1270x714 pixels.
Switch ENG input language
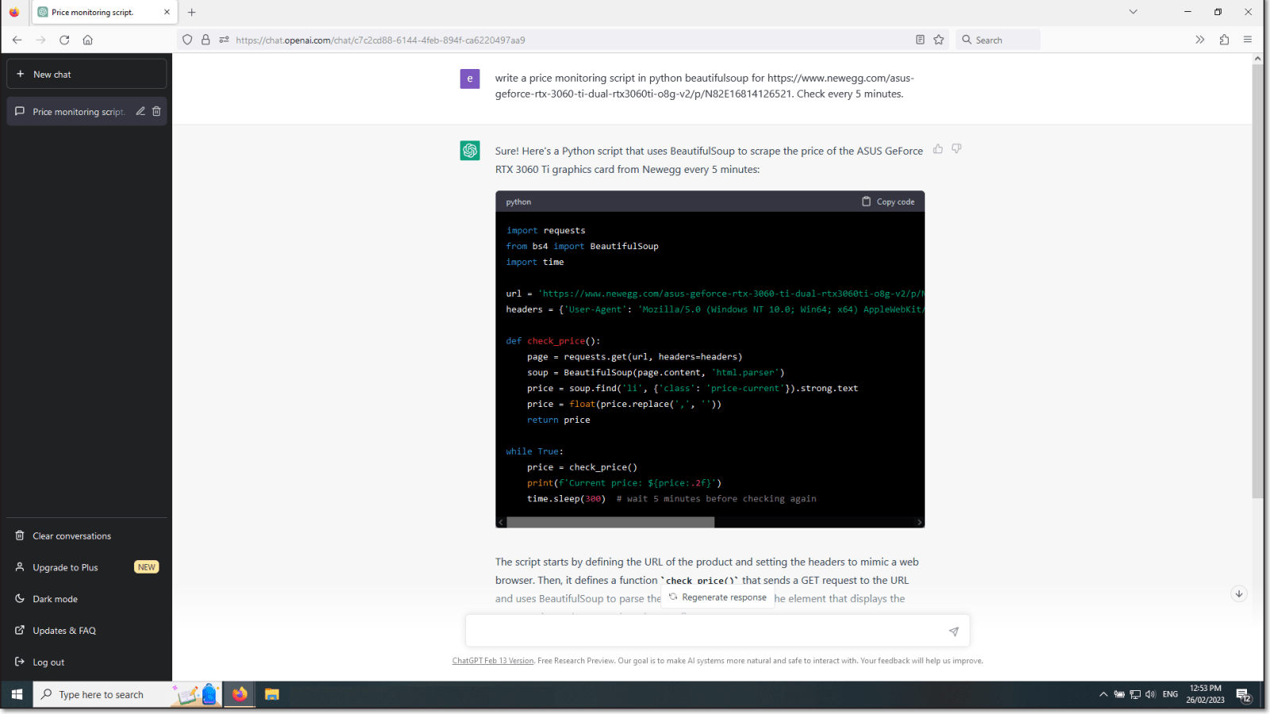click(x=1170, y=695)
